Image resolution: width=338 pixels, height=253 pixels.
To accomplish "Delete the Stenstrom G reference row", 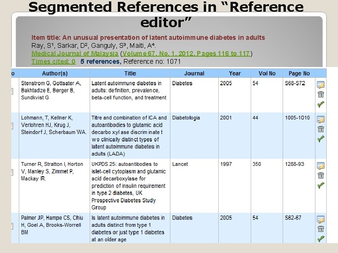I will point(321,94).
